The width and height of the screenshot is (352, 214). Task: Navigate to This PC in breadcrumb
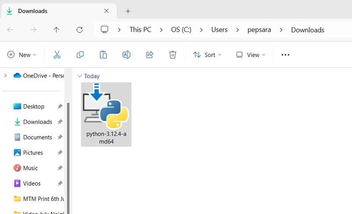point(140,29)
